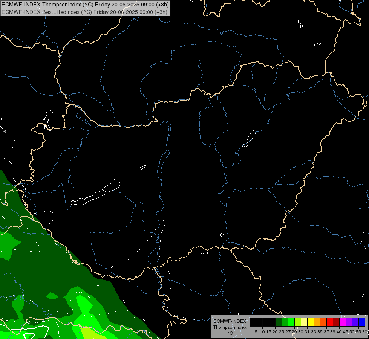Click the bright red 37–39 legend swatch
Image resolution: width=369 pixels, height=339 pixels.
pyautogui.click(x=330, y=322)
